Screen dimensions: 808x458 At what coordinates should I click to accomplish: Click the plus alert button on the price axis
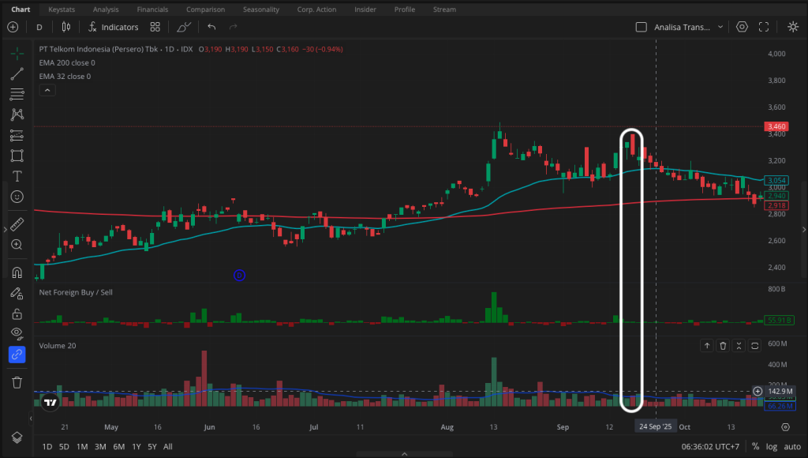(757, 391)
